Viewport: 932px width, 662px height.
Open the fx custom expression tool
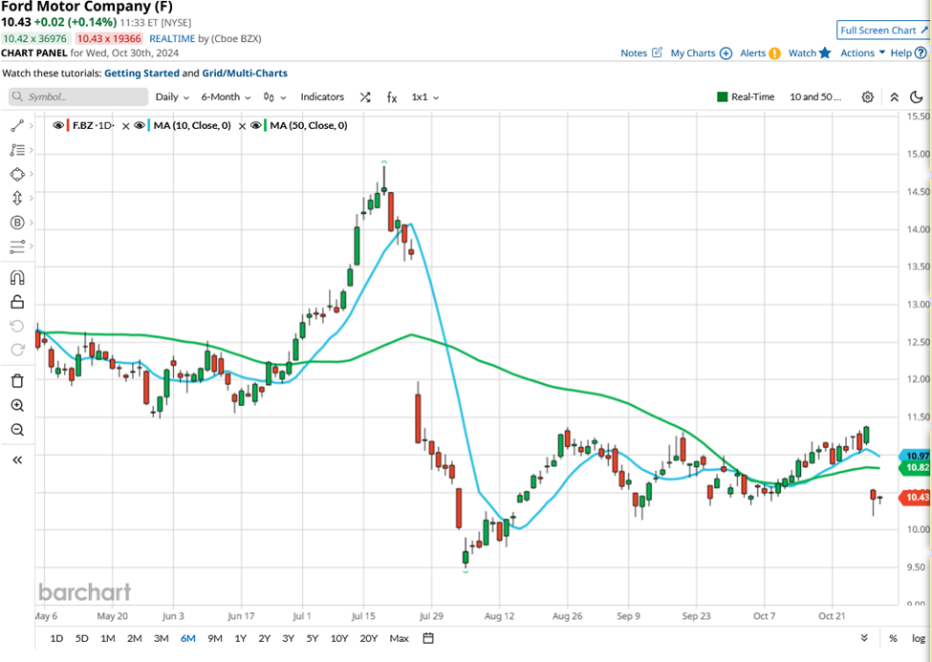pyautogui.click(x=392, y=96)
